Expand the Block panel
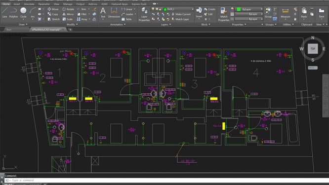 [x=206, y=25]
